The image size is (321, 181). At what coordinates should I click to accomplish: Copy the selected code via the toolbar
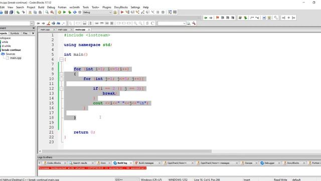pos(35,12)
